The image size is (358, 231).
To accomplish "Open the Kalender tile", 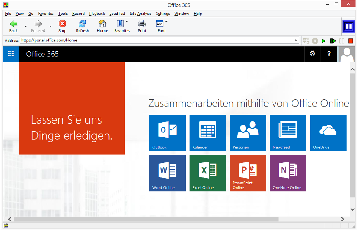I will [x=207, y=133].
